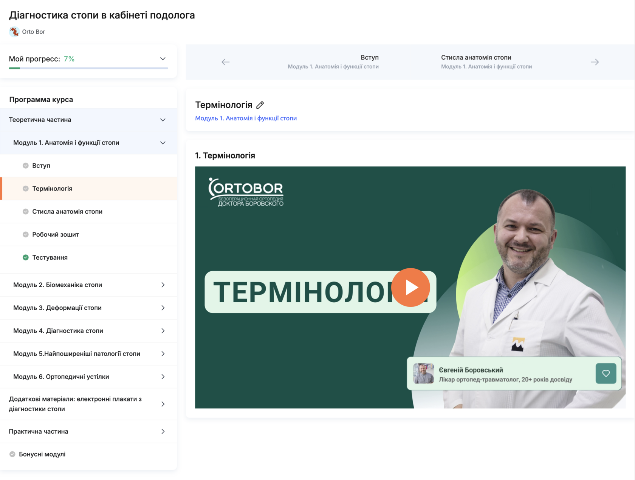635x480 pixels.
Task: Go to previous lesson with left arrow
Action: [x=226, y=62]
